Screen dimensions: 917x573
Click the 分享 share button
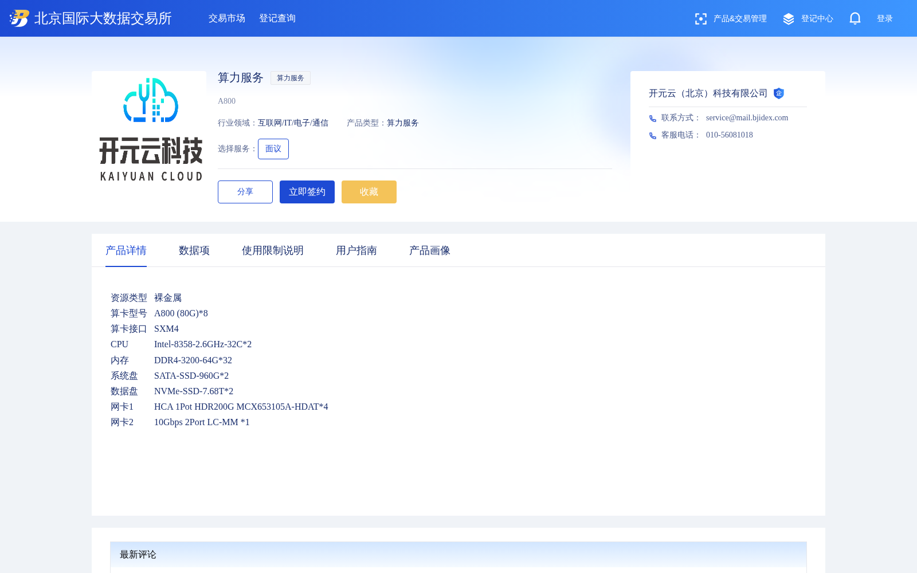click(245, 192)
